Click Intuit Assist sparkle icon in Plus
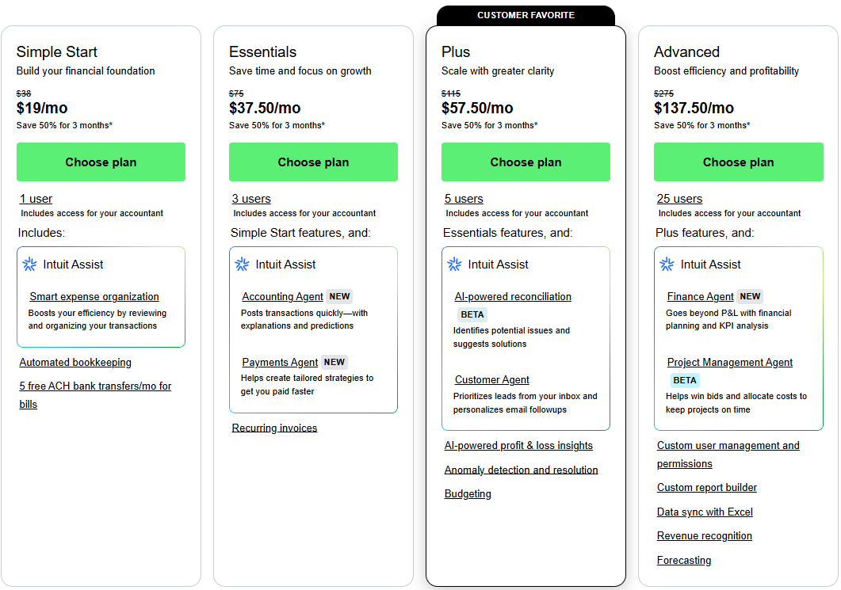Viewport: 841px width, 590px height. 455,265
